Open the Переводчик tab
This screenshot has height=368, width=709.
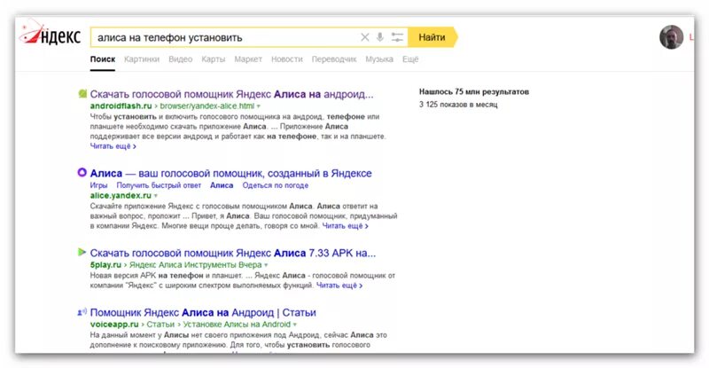(334, 59)
